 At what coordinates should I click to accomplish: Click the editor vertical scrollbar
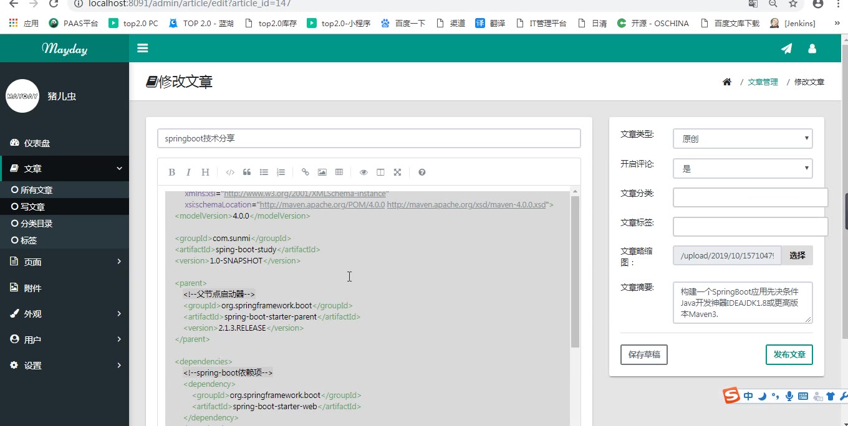576,272
